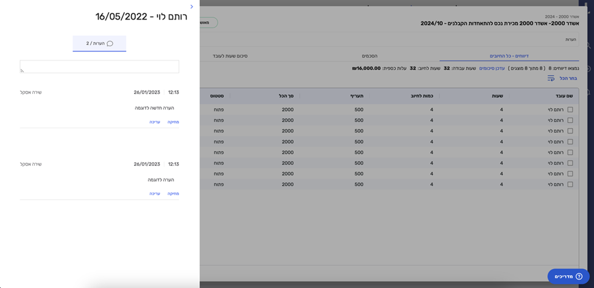Open the מדריכים help guides button
This screenshot has height=288, width=594.
point(568,276)
